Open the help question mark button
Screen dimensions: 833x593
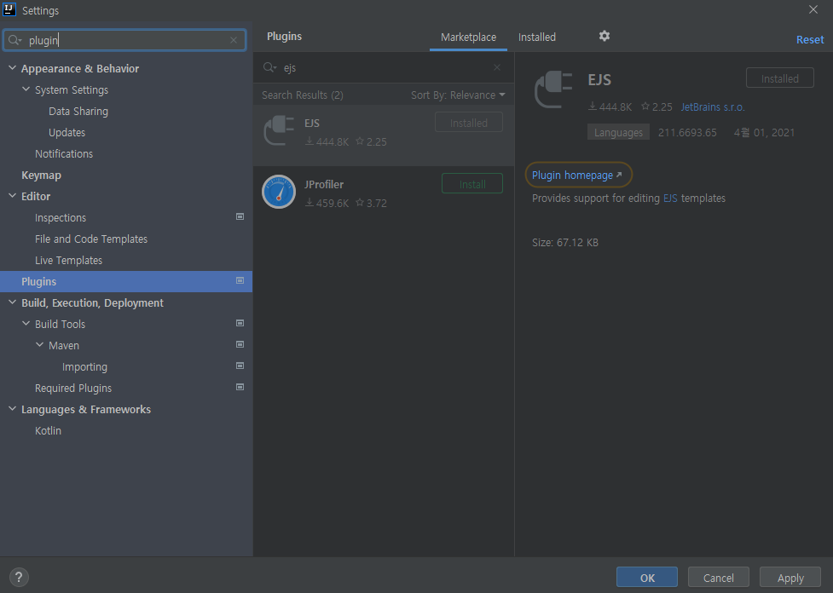19,577
